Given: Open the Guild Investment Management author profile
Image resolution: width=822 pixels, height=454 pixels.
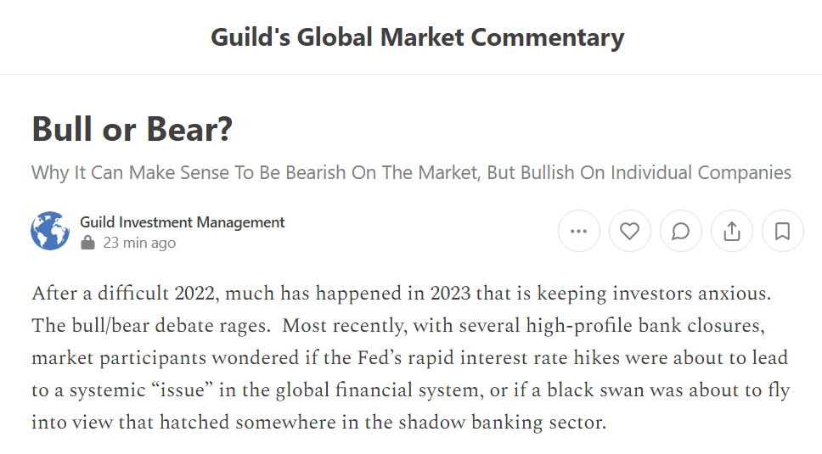Looking at the screenshot, I should click(x=182, y=222).
